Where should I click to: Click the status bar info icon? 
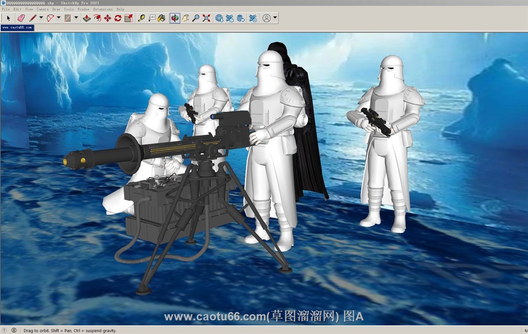click(x=14, y=330)
